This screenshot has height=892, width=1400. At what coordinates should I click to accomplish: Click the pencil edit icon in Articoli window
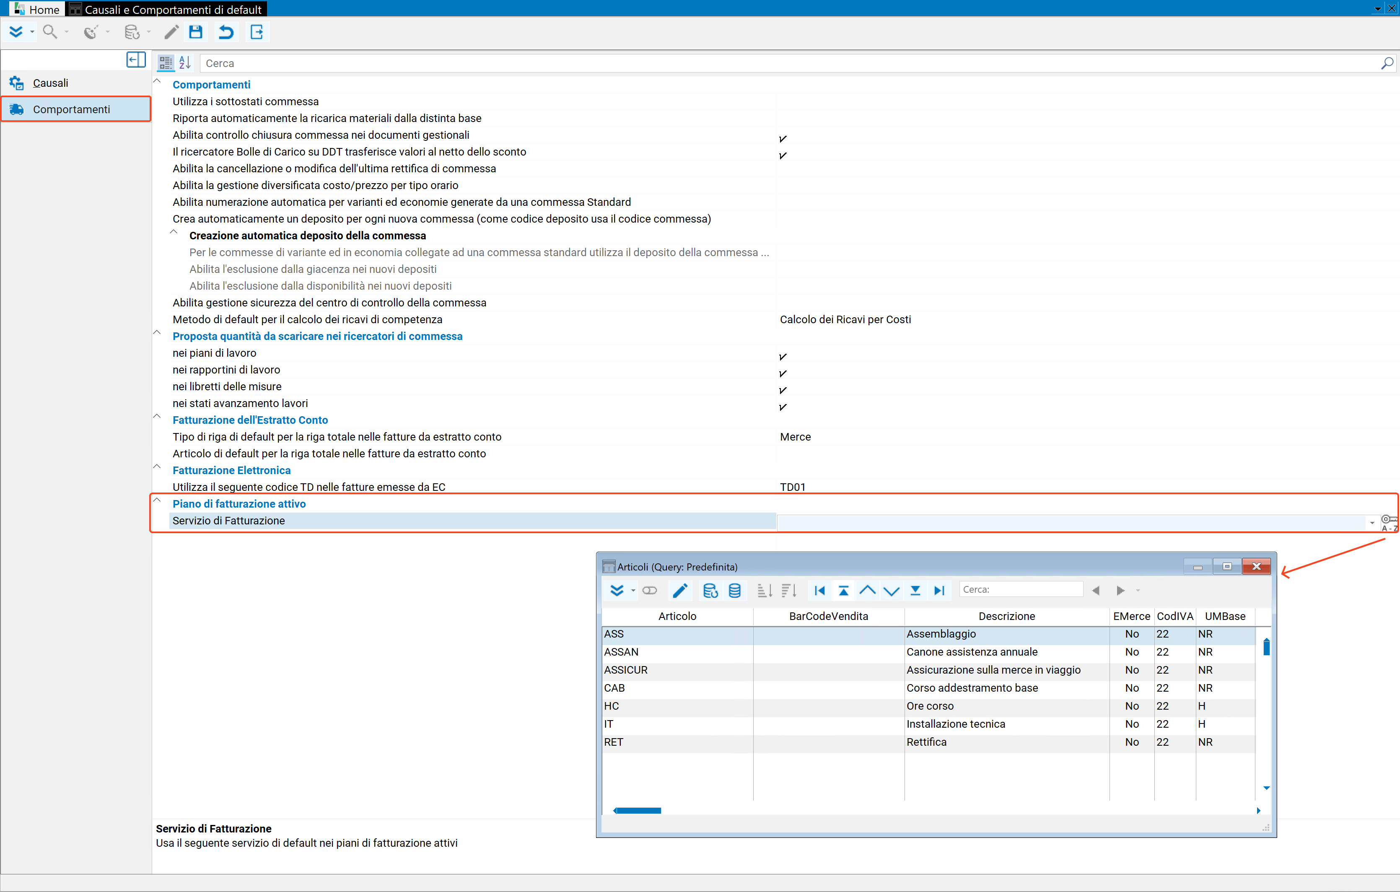tap(679, 590)
